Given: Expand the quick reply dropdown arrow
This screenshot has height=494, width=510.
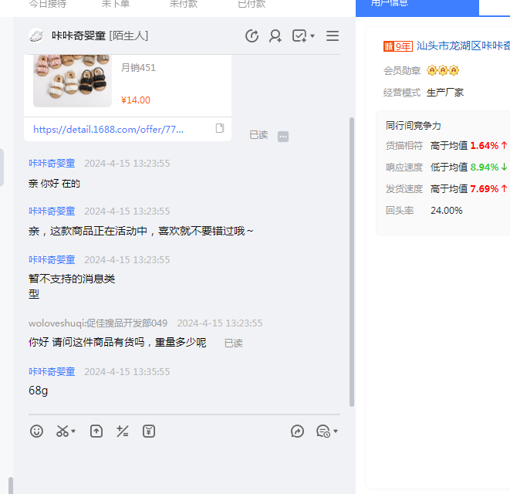Looking at the screenshot, I should click(x=336, y=432).
